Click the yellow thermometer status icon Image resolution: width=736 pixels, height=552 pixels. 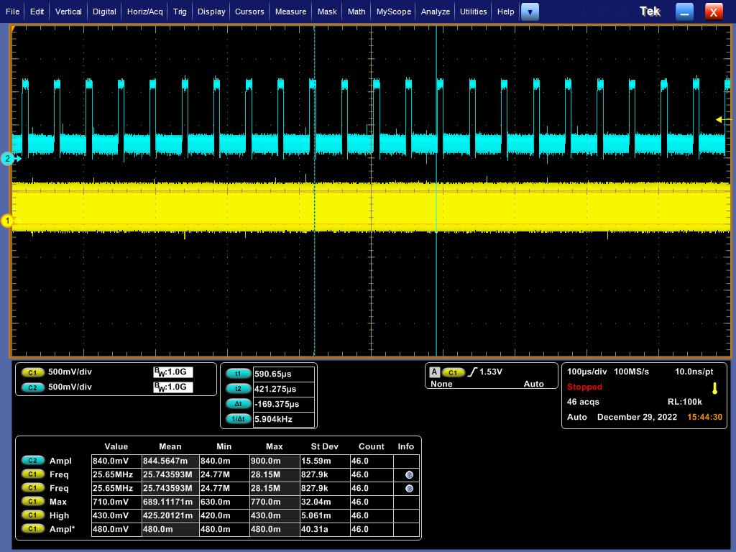(714, 388)
